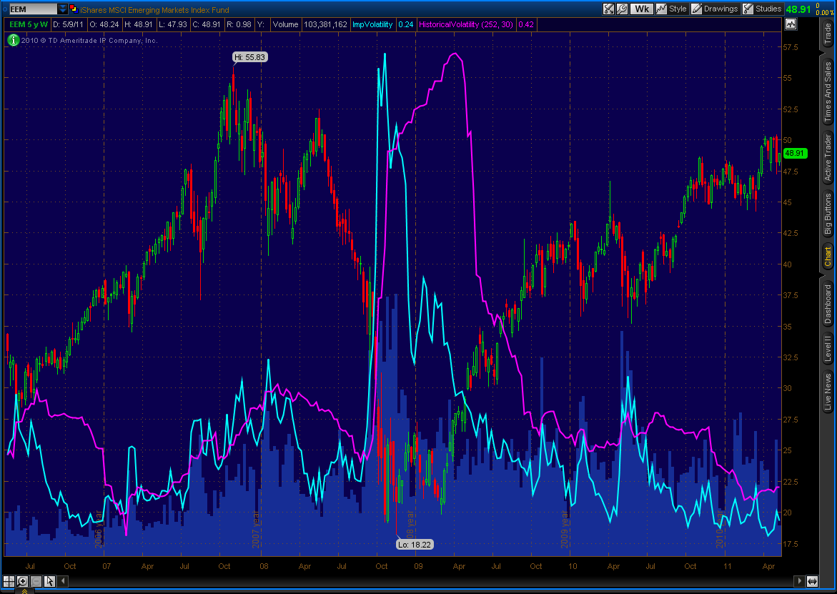Click the volume value 103,381,162
This screenshot has height=594, width=837.
[325, 24]
